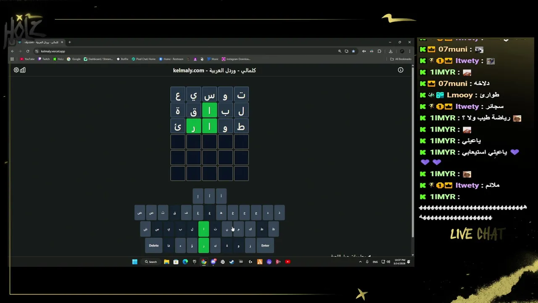Open Microsoft Edge from the taskbar

[185, 262]
